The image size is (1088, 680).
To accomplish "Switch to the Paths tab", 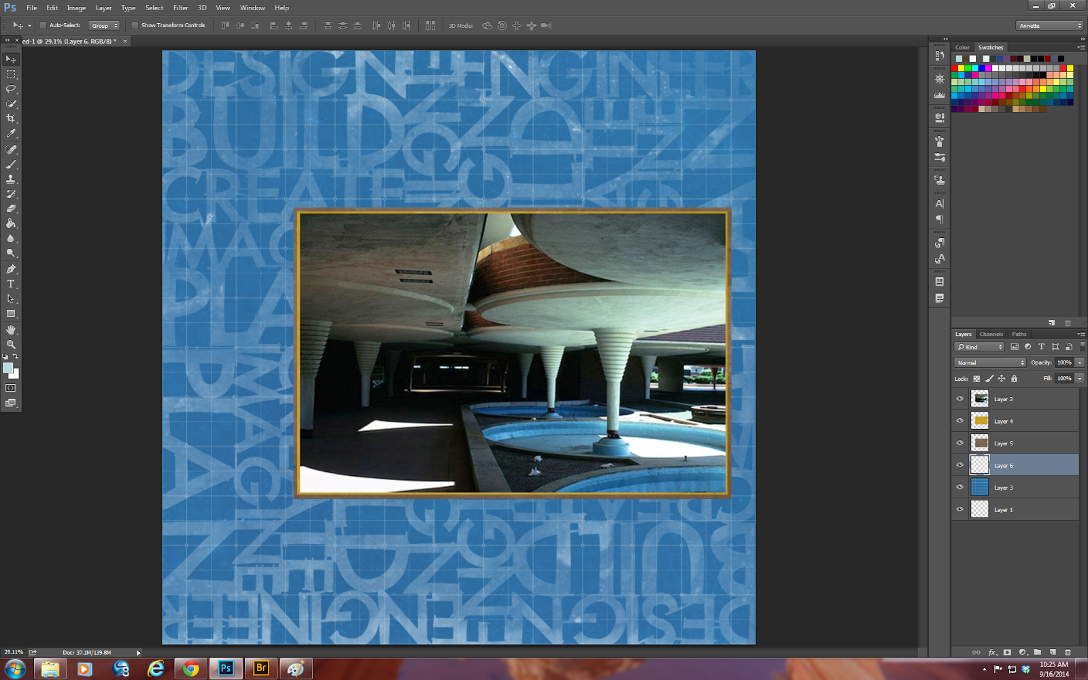I will 1019,334.
